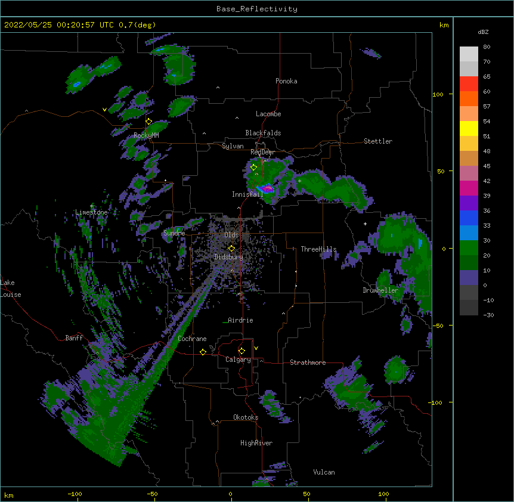The height and width of the screenshot is (502, 514).
Task: Click the Lacombe town label
Action: click(268, 114)
